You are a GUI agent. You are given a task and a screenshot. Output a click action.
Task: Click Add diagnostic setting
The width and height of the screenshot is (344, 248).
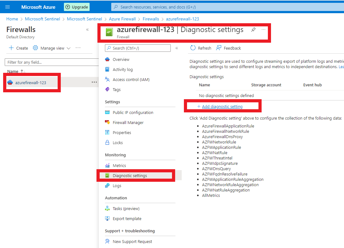pyautogui.click(x=222, y=106)
